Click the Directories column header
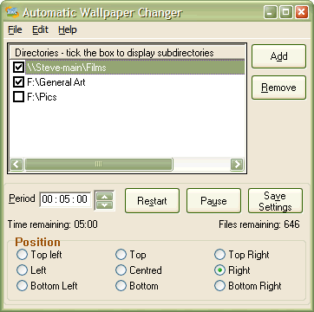The height and width of the screenshot is (312, 314). (x=128, y=53)
